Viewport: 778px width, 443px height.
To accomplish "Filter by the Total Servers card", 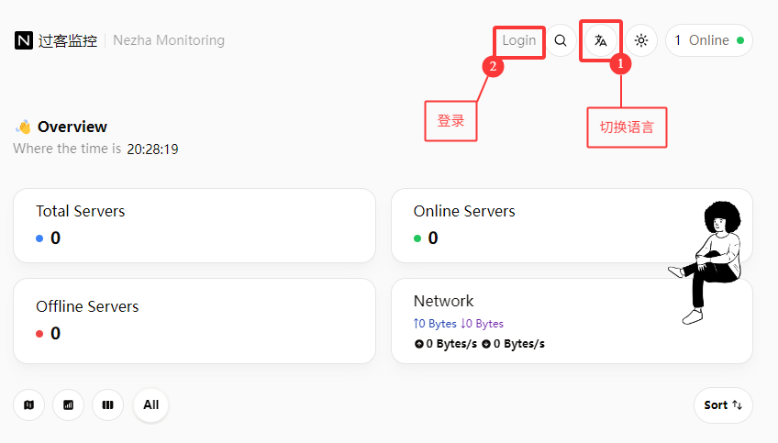I will 194,226.
